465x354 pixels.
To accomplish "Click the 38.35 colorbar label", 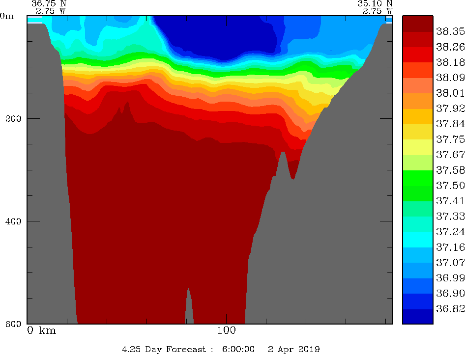I will click(x=450, y=31).
